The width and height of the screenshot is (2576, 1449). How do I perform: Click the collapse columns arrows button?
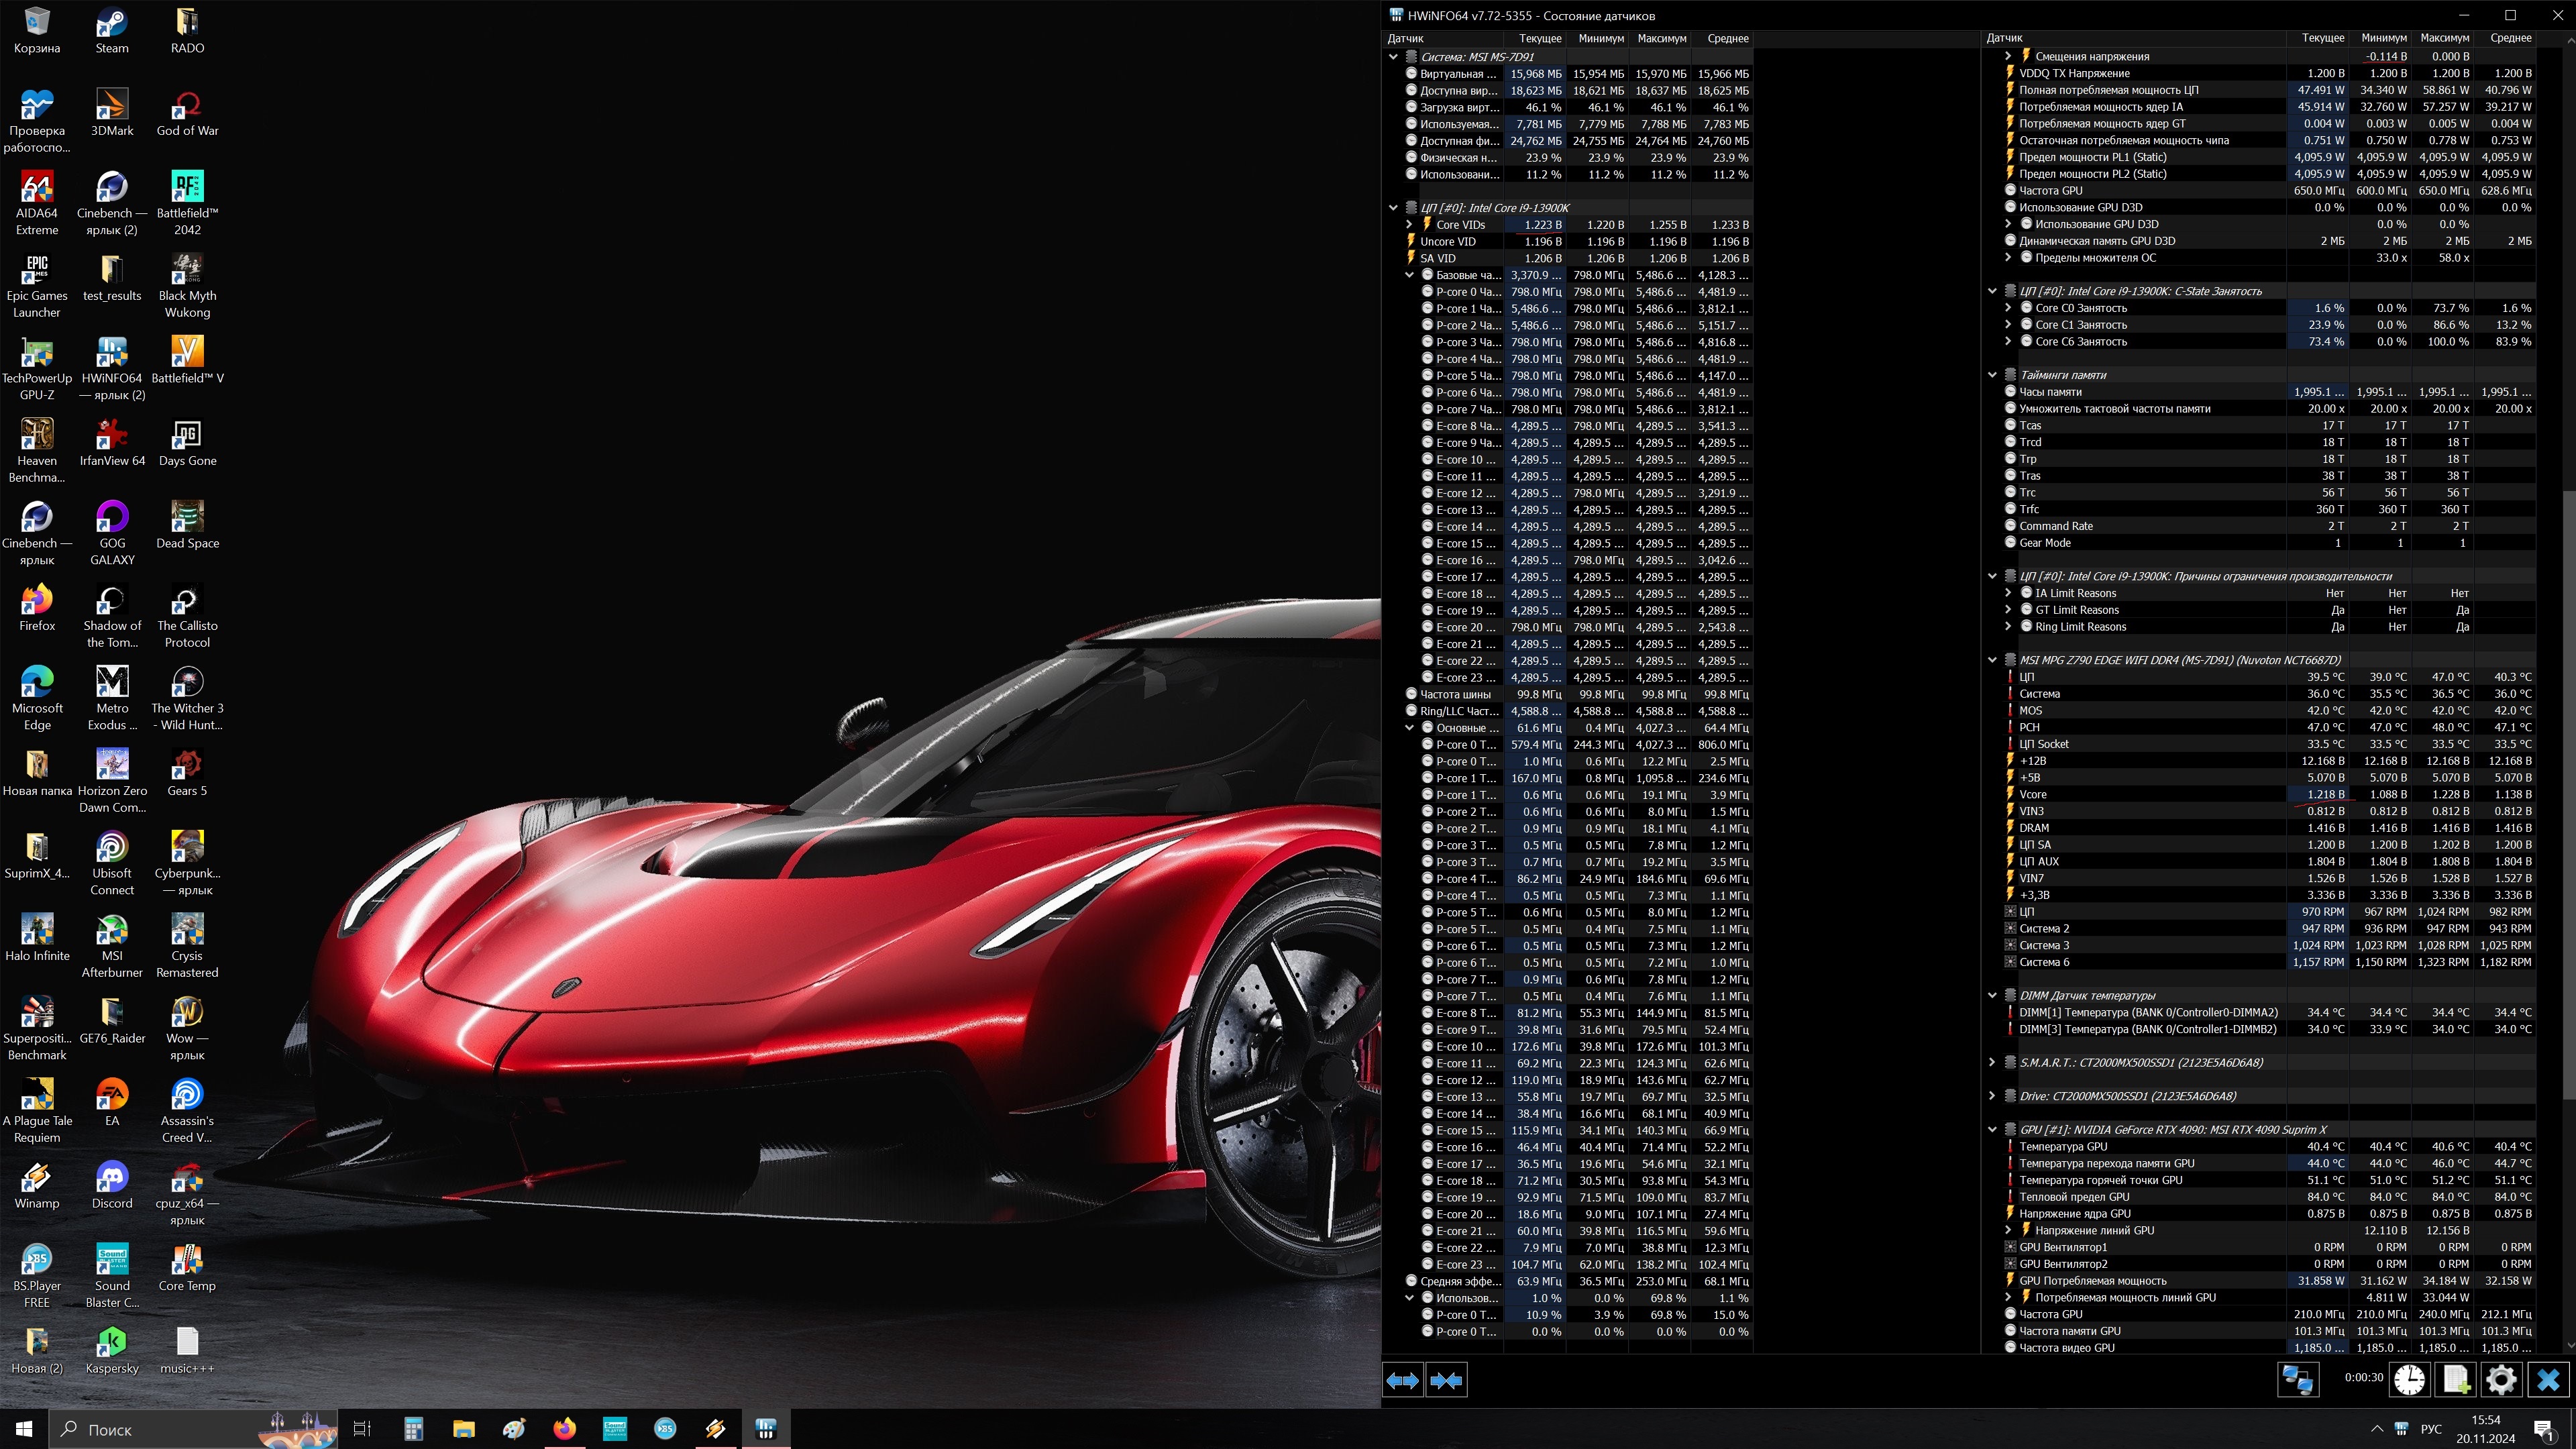[1446, 1381]
